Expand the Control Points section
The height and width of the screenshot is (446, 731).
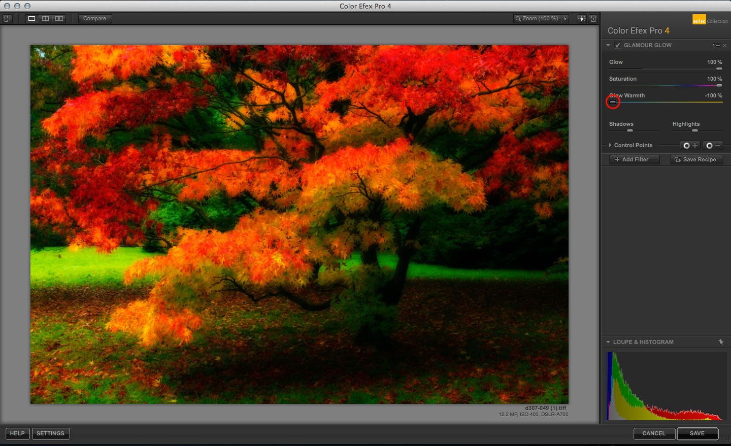[610, 145]
